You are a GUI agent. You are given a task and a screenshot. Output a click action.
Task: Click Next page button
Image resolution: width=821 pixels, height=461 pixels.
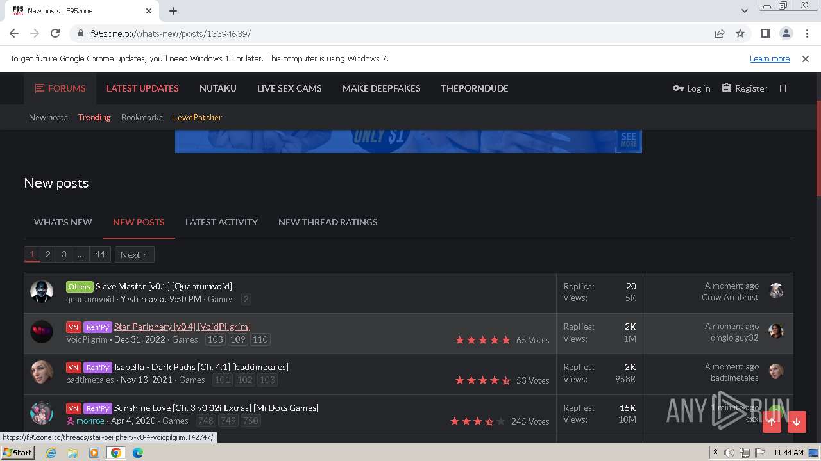click(x=134, y=254)
